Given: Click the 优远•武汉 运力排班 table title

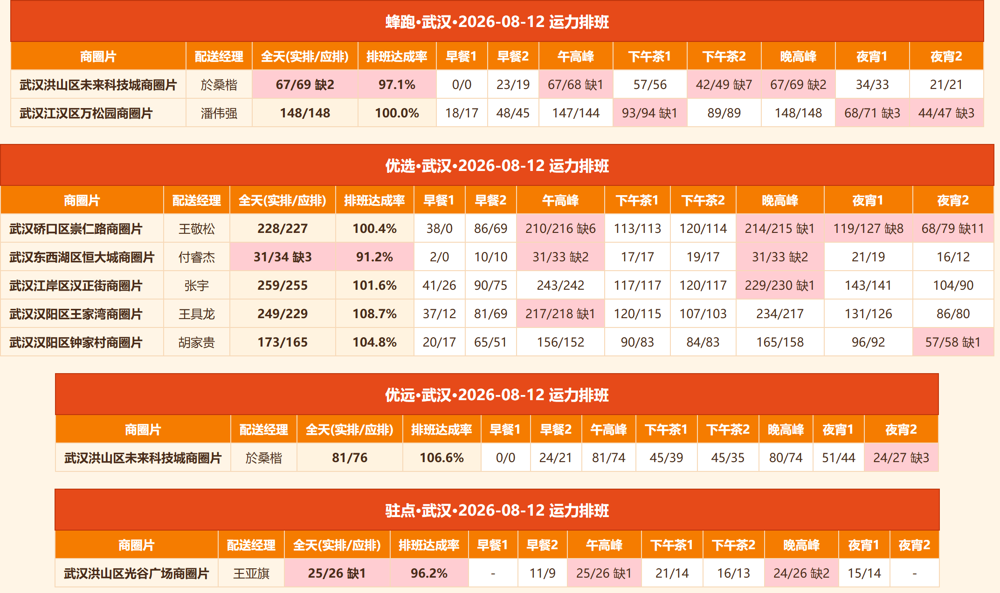Looking at the screenshot, I should (x=497, y=395).
